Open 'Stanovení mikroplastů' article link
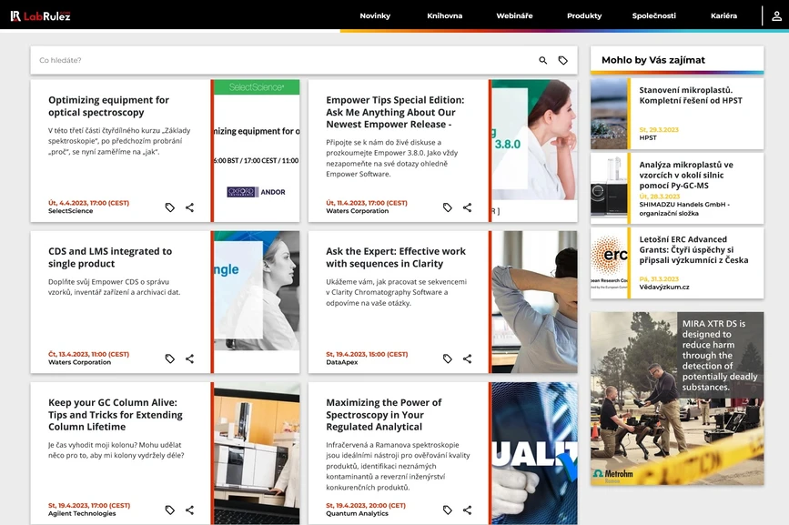The height and width of the screenshot is (525, 789). click(x=690, y=96)
